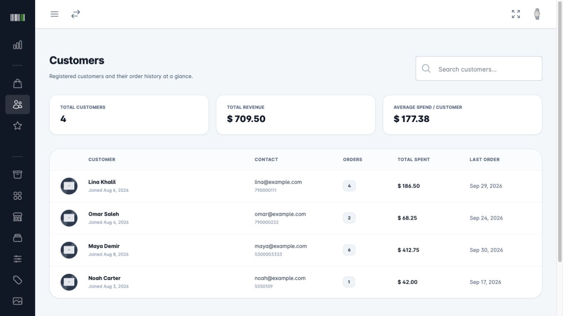Click the magnifier icon in search box
Screen dimensions: 563x316
coord(426,69)
